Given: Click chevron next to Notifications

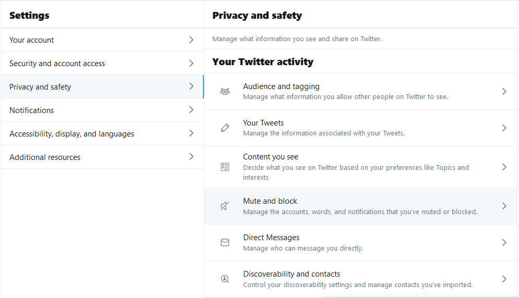Looking at the screenshot, I should point(191,110).
